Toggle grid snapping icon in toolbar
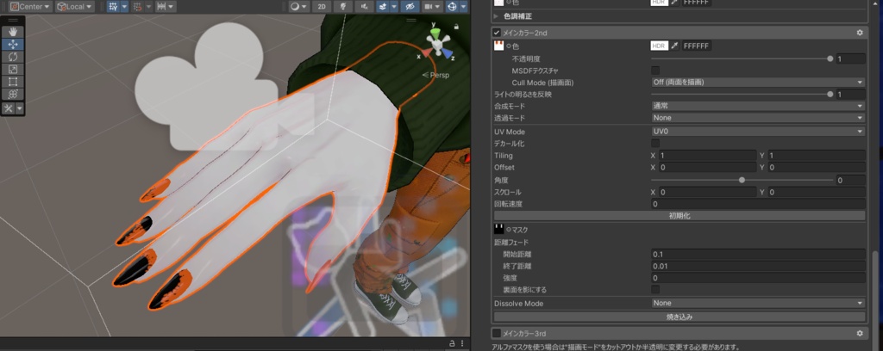883x351 pixels. [x=113, y=7]
